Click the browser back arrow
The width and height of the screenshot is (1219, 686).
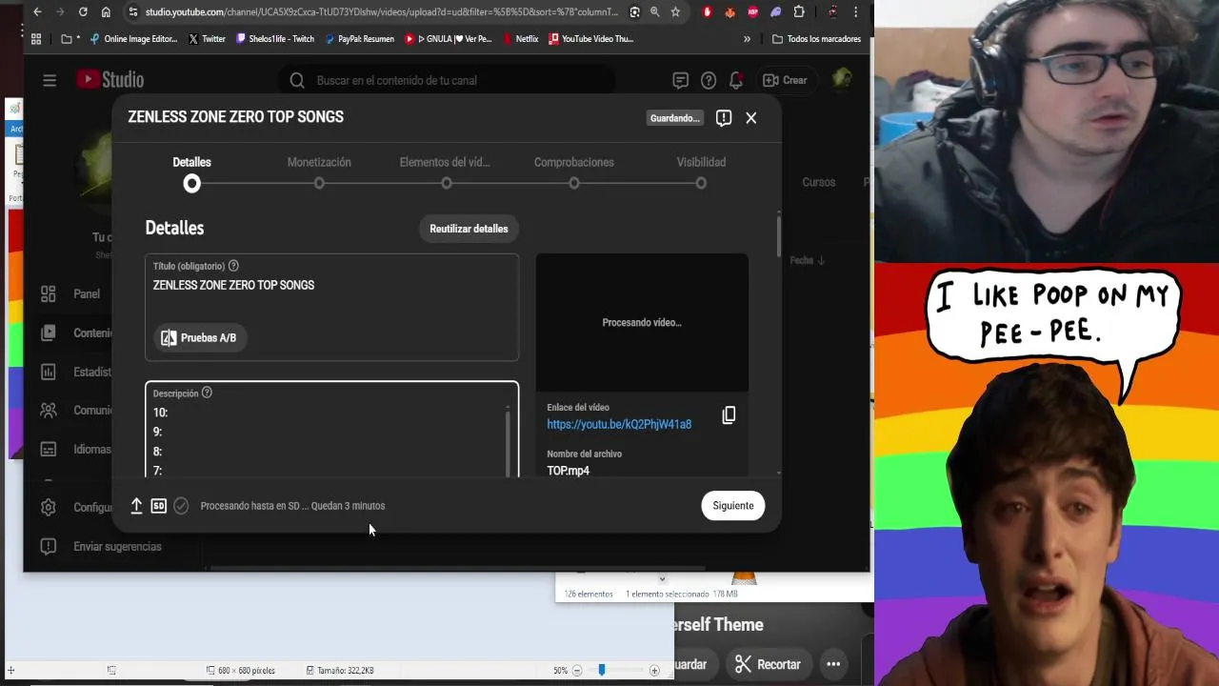coord(37,12)
